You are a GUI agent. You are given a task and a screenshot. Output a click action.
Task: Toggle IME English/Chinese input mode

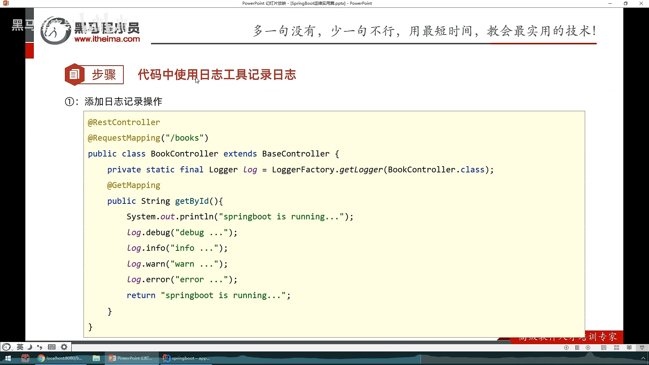pos(20,347)
